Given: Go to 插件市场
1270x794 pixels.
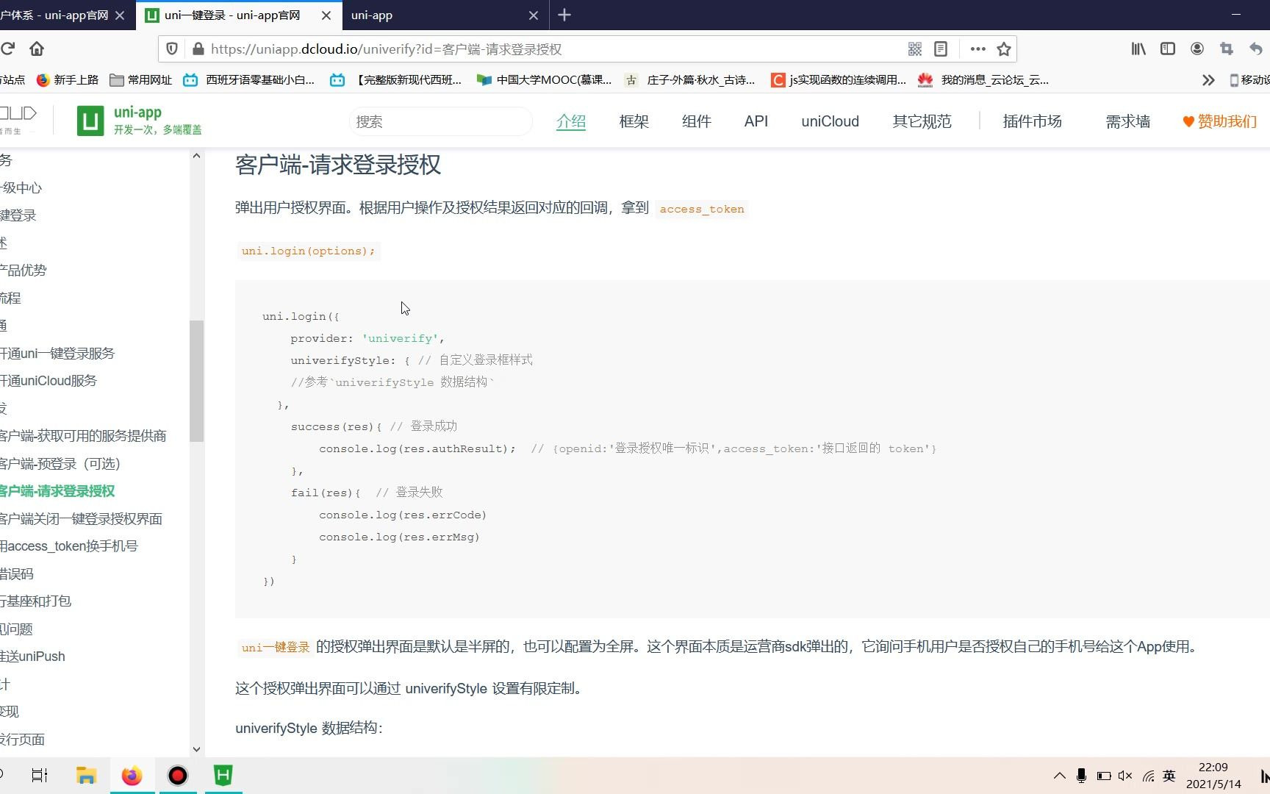Looking at the screenshot, I should 1033,121.
